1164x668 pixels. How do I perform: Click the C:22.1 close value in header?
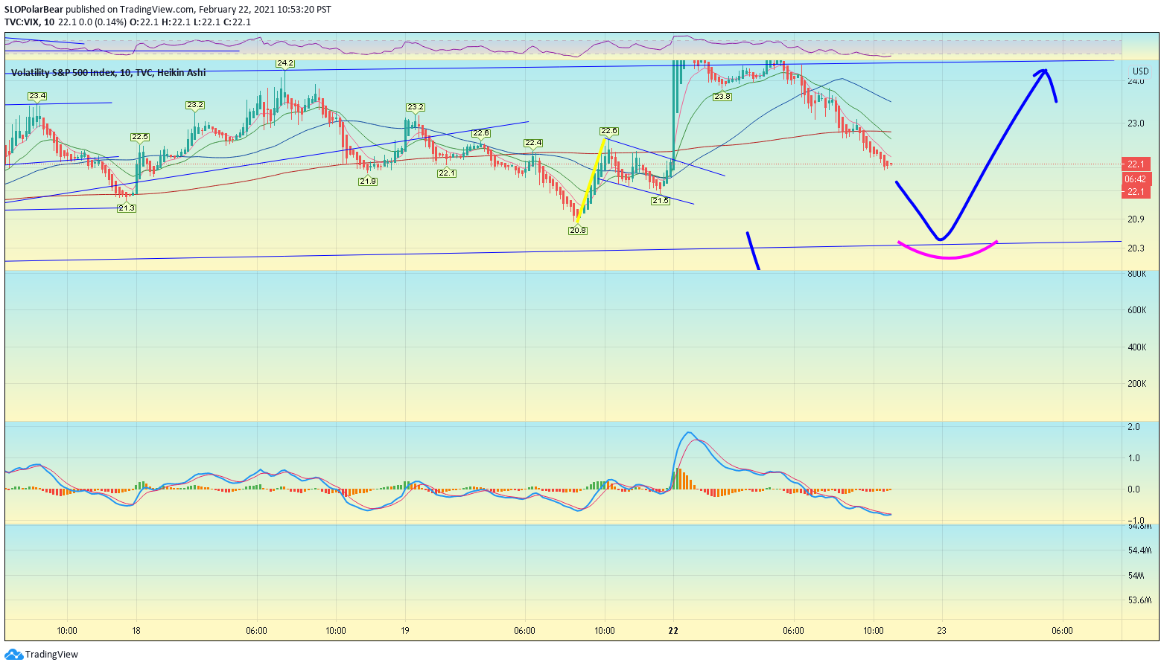237,22
